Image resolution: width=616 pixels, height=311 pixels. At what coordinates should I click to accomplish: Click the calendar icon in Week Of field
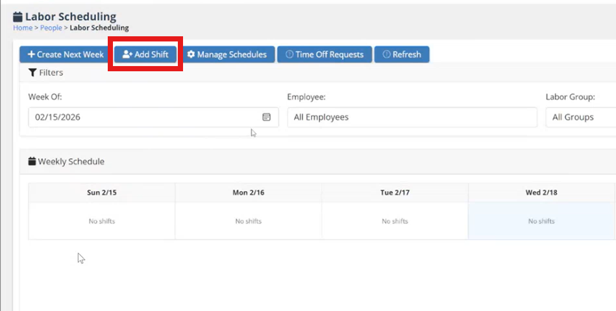(x=266, y=117)
